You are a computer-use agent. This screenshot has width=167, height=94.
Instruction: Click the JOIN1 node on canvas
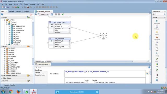[103, 36]
